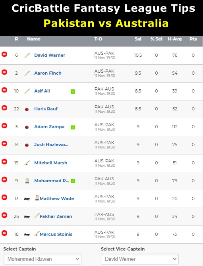Sort table by H-Avg column header

click(175, 39)
